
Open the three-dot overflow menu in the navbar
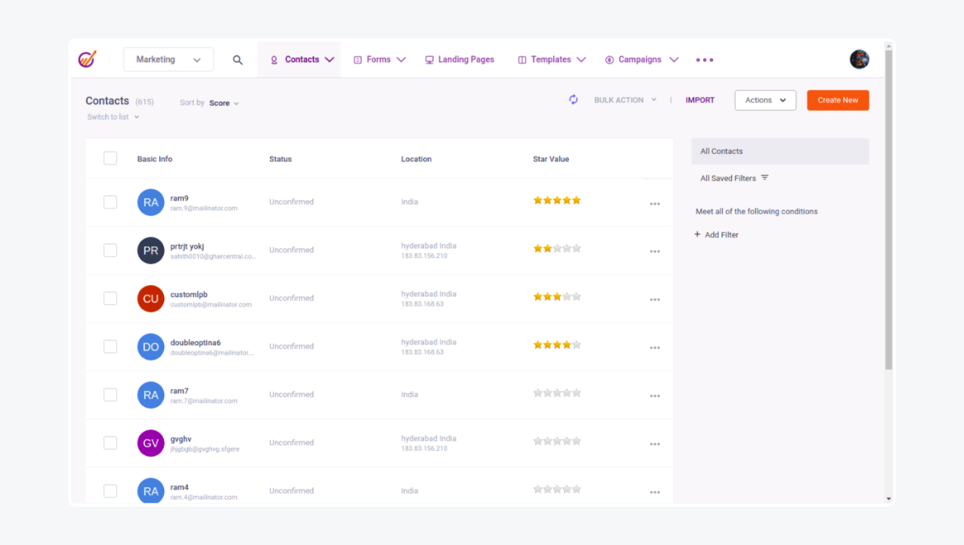[x=705, y=59]
